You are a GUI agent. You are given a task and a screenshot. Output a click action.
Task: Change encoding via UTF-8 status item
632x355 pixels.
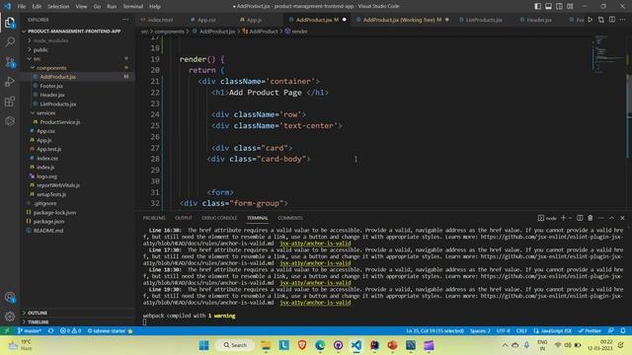[x=503, y=331]
